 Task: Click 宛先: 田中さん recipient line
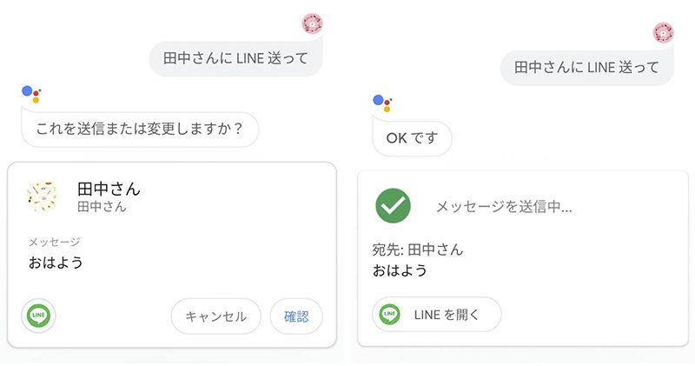click(x=418, y=250)
